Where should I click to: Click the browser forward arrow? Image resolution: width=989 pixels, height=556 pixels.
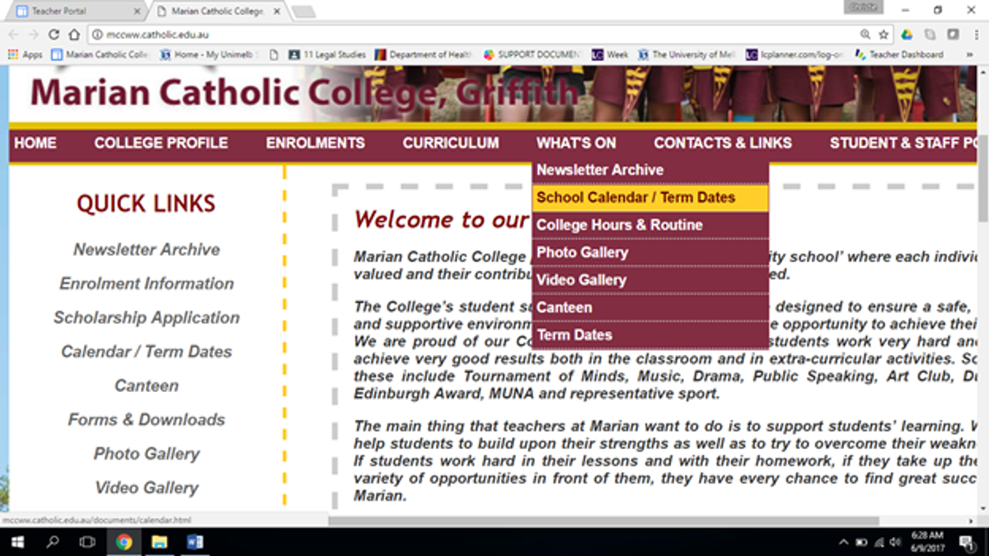click(x=34, y=35)
